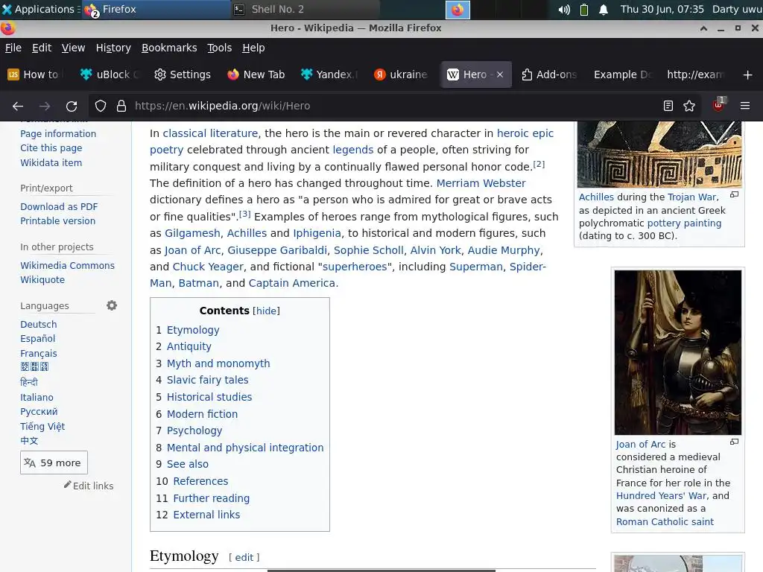Switch to the Yandex tab

[x=329, y=75]
